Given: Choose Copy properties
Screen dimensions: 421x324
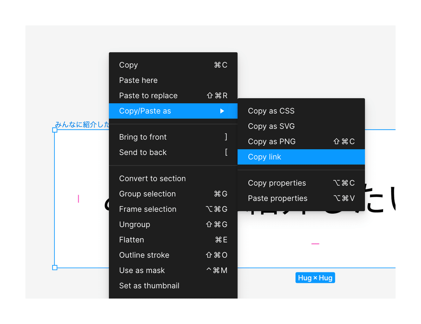Looking at the screenshot, I should point(301,183).
